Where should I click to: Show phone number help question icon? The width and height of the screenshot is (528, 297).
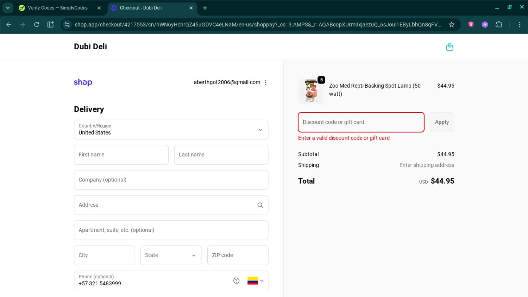pyautogui.click(x=236, y=280)
